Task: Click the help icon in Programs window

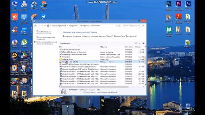Action: point(143,43)
